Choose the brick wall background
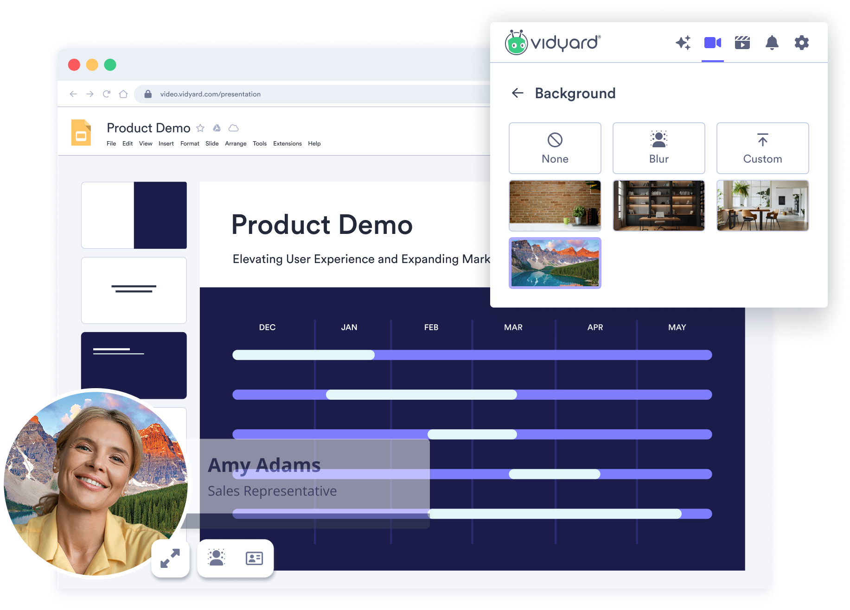Viewport: 850px width, 610px height. click(555, 206)
